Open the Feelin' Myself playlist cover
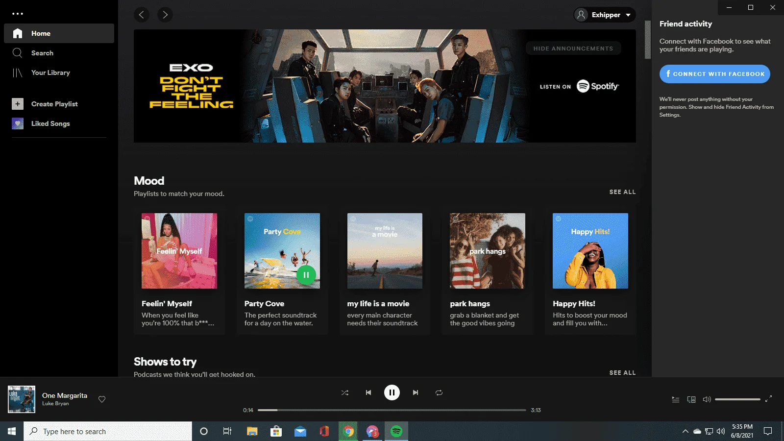 tap(179, 251)
